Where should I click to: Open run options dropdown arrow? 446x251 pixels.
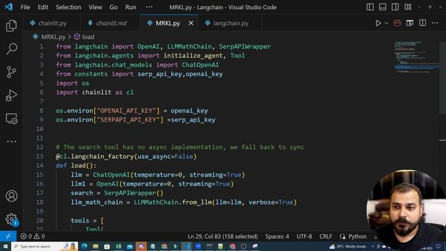pyautogui.click(x=386, y=23)
